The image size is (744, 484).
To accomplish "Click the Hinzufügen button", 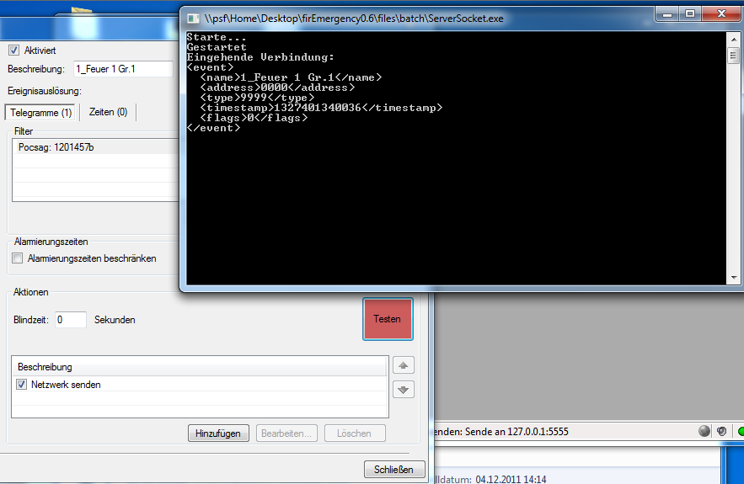I will tap(218, 433).
